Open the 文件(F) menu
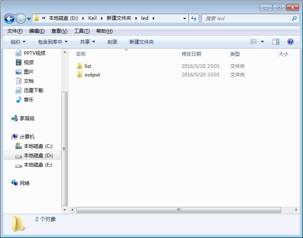 coord(15,31)
